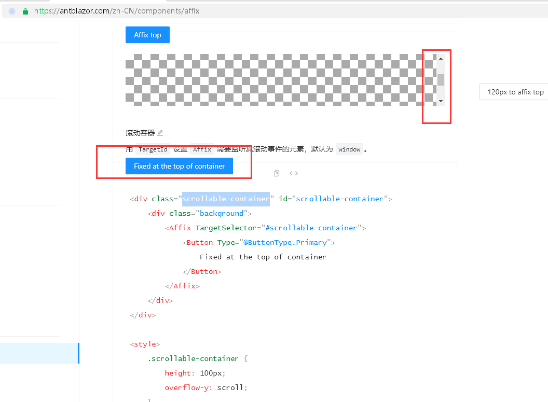Click the 滚动容器 section heading
This screenshot has height=402, width=548.
[141, 132]
